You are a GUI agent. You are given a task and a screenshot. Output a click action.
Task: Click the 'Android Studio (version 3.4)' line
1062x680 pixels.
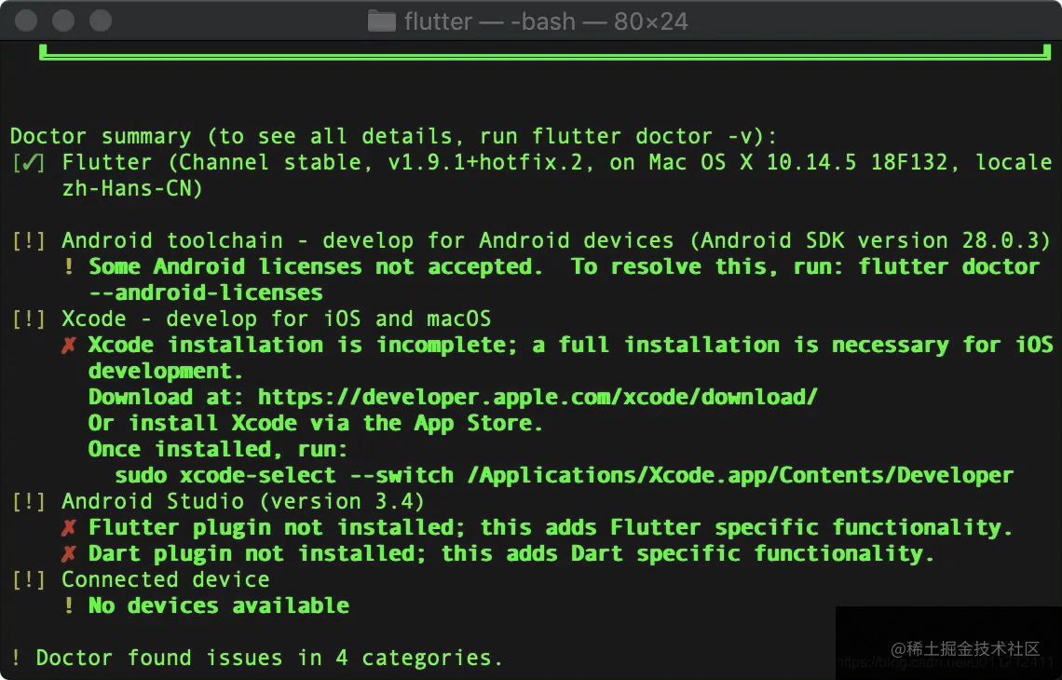[x=243, y=502]
